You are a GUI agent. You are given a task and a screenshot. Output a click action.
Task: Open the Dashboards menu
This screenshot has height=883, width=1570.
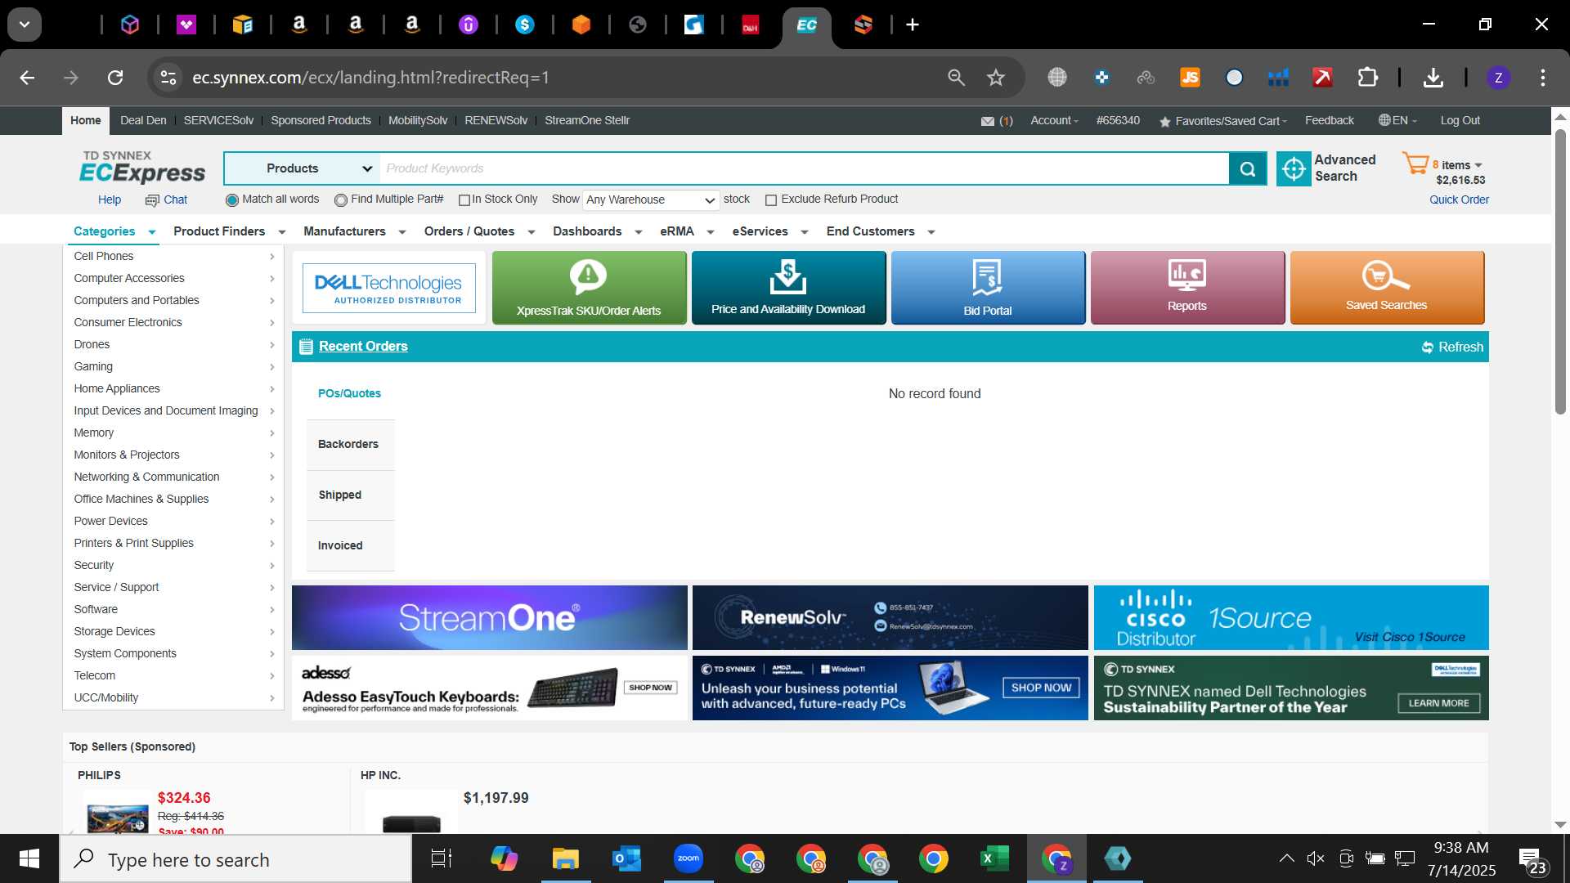[597, 231]
